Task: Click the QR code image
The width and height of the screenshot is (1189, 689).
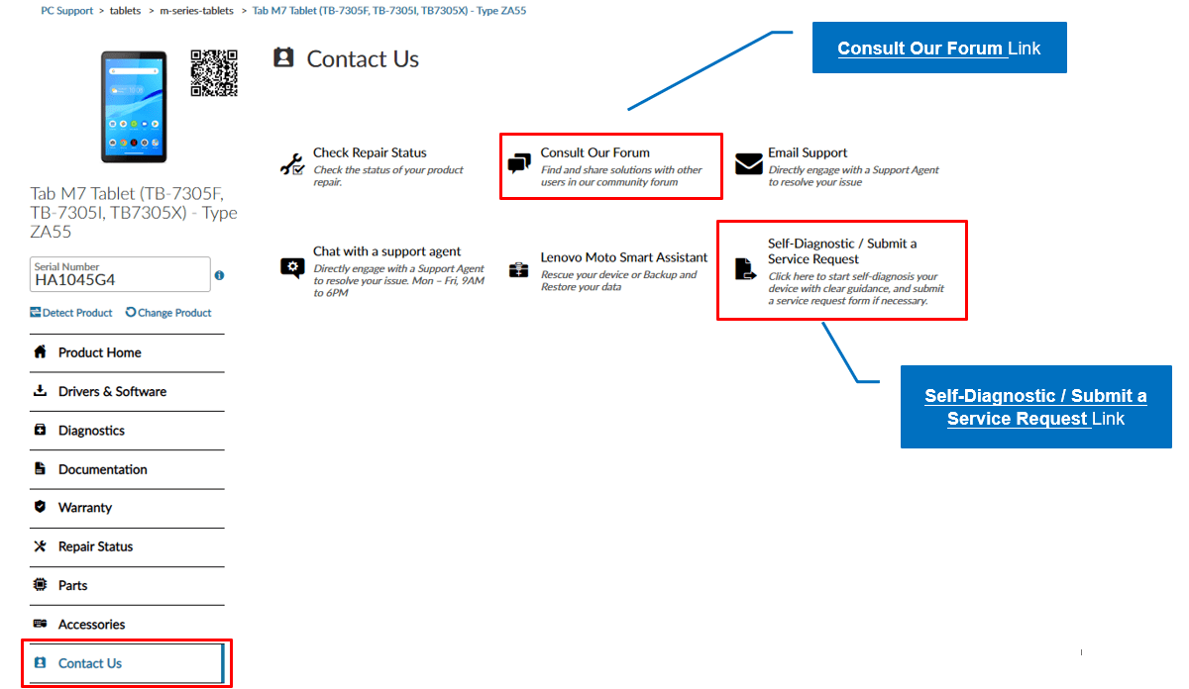Action: pyautogui.click(x=215, y=73)
